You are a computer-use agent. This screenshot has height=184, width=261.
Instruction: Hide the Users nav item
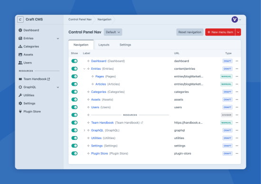coord(75,107)
